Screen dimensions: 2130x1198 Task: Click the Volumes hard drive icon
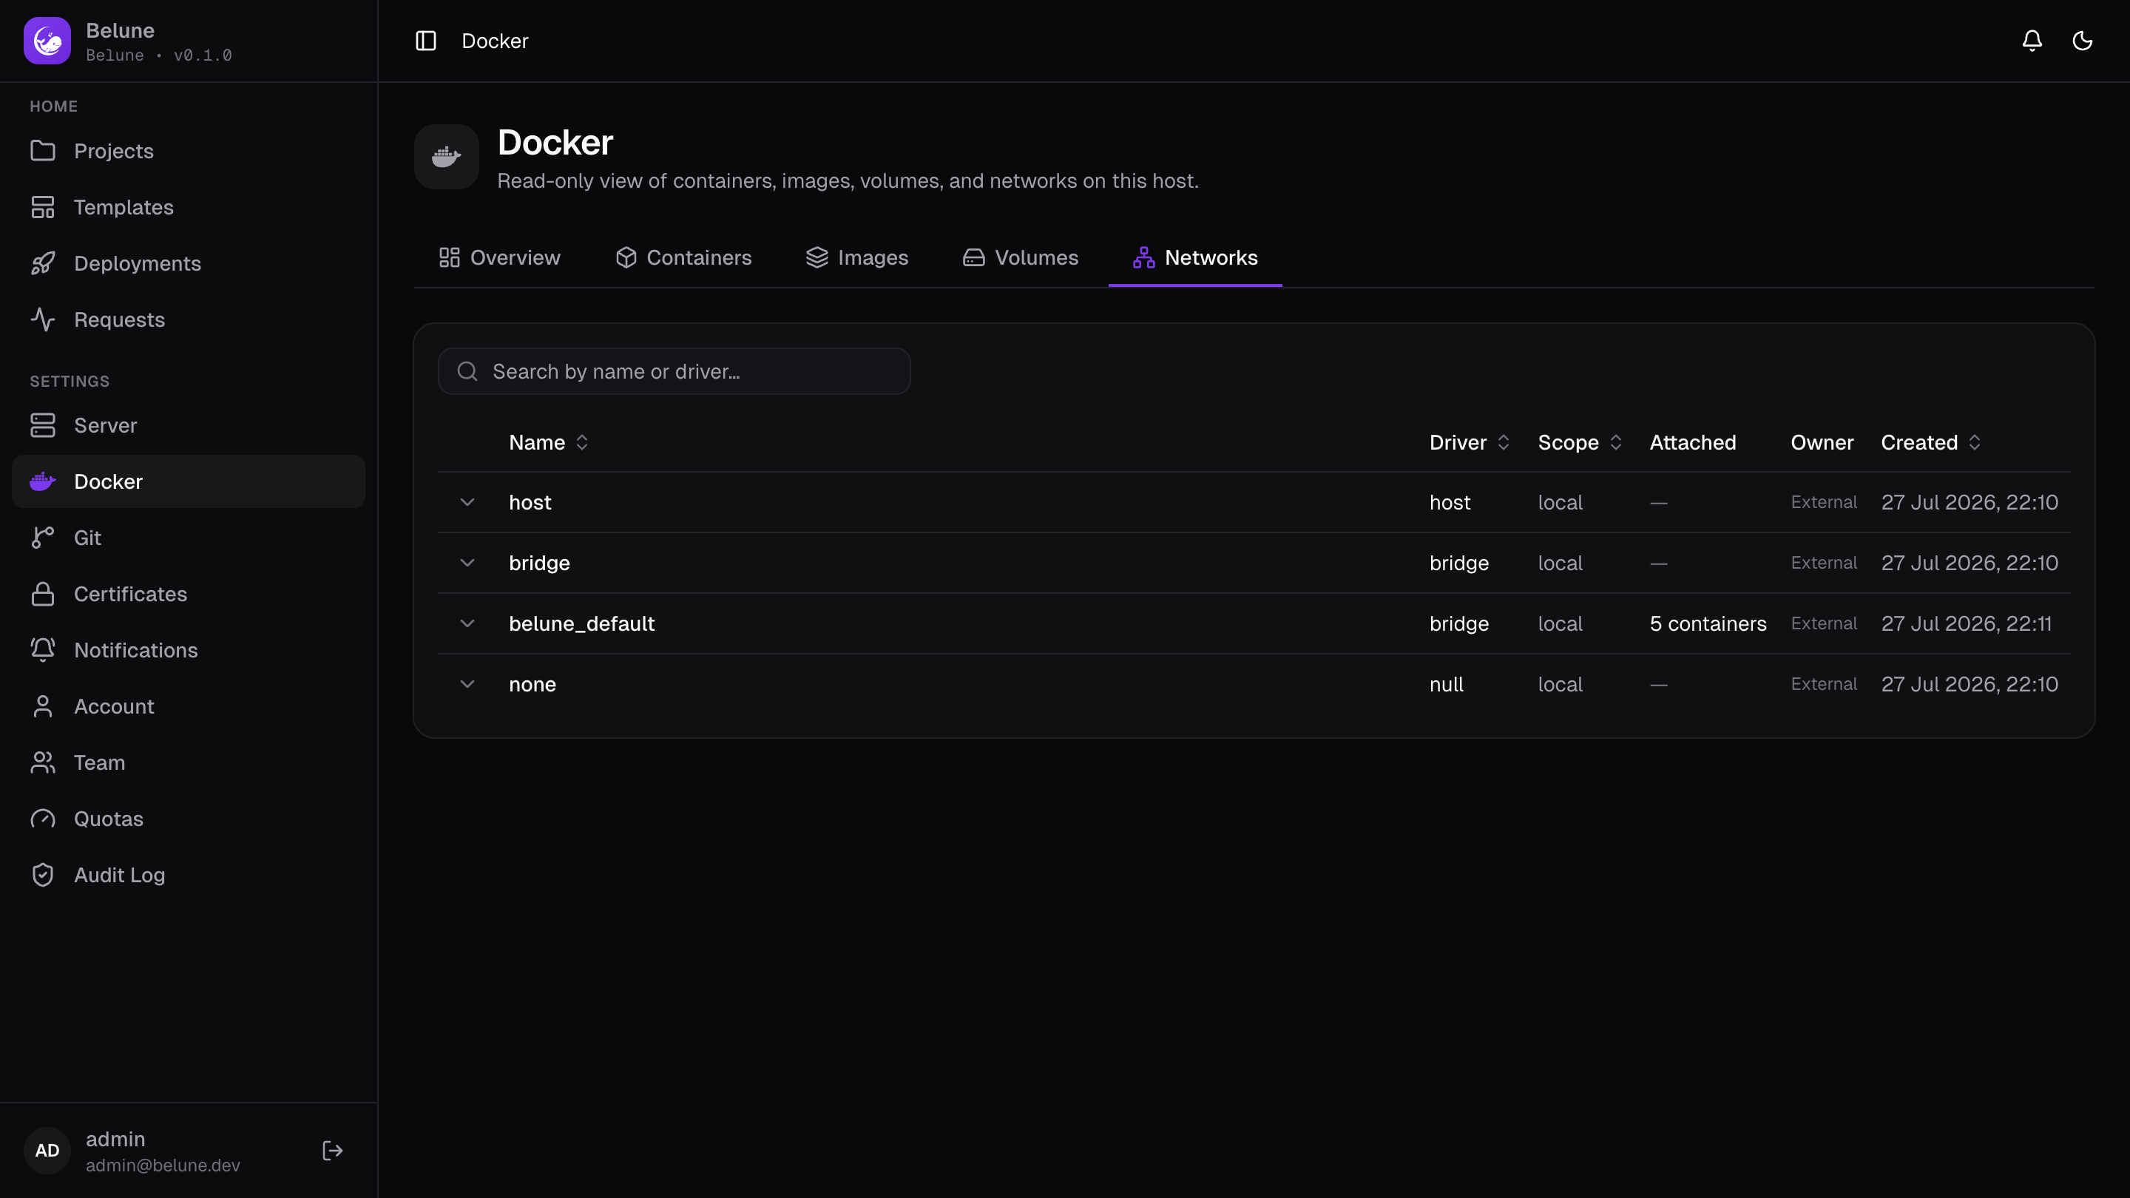[974, 258]
